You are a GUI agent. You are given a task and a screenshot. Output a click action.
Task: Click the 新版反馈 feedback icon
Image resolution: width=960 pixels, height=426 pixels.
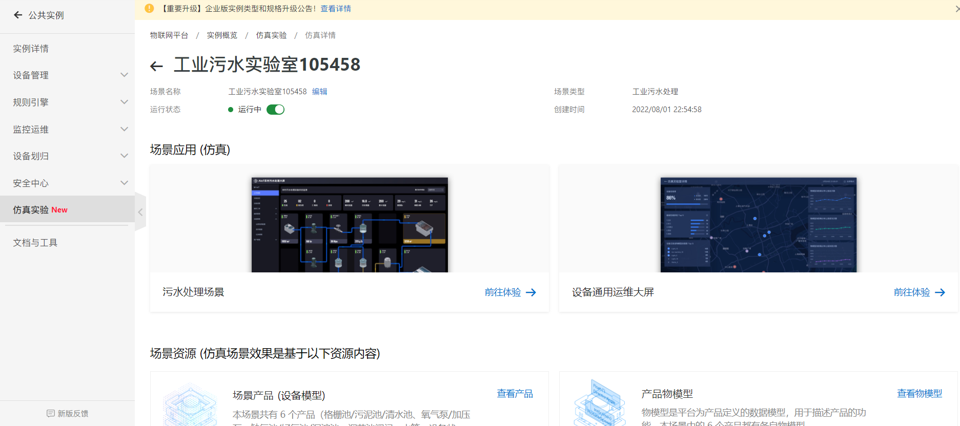pos(51,413)
